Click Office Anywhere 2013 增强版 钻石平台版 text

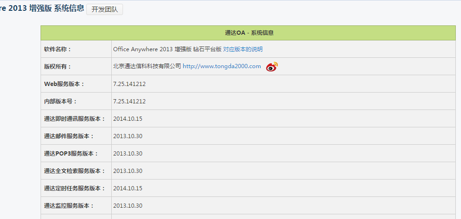click(167, 49)
